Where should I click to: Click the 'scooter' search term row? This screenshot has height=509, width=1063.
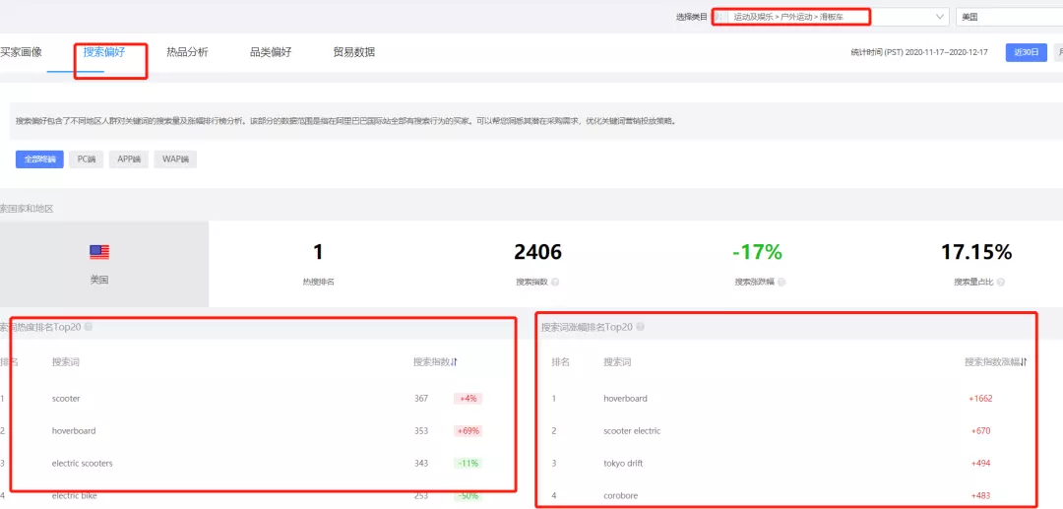(x=66, y=399)
